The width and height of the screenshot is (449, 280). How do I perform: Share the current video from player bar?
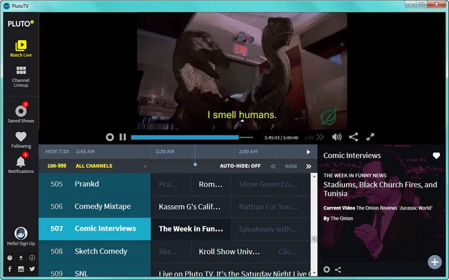point(354,137)
